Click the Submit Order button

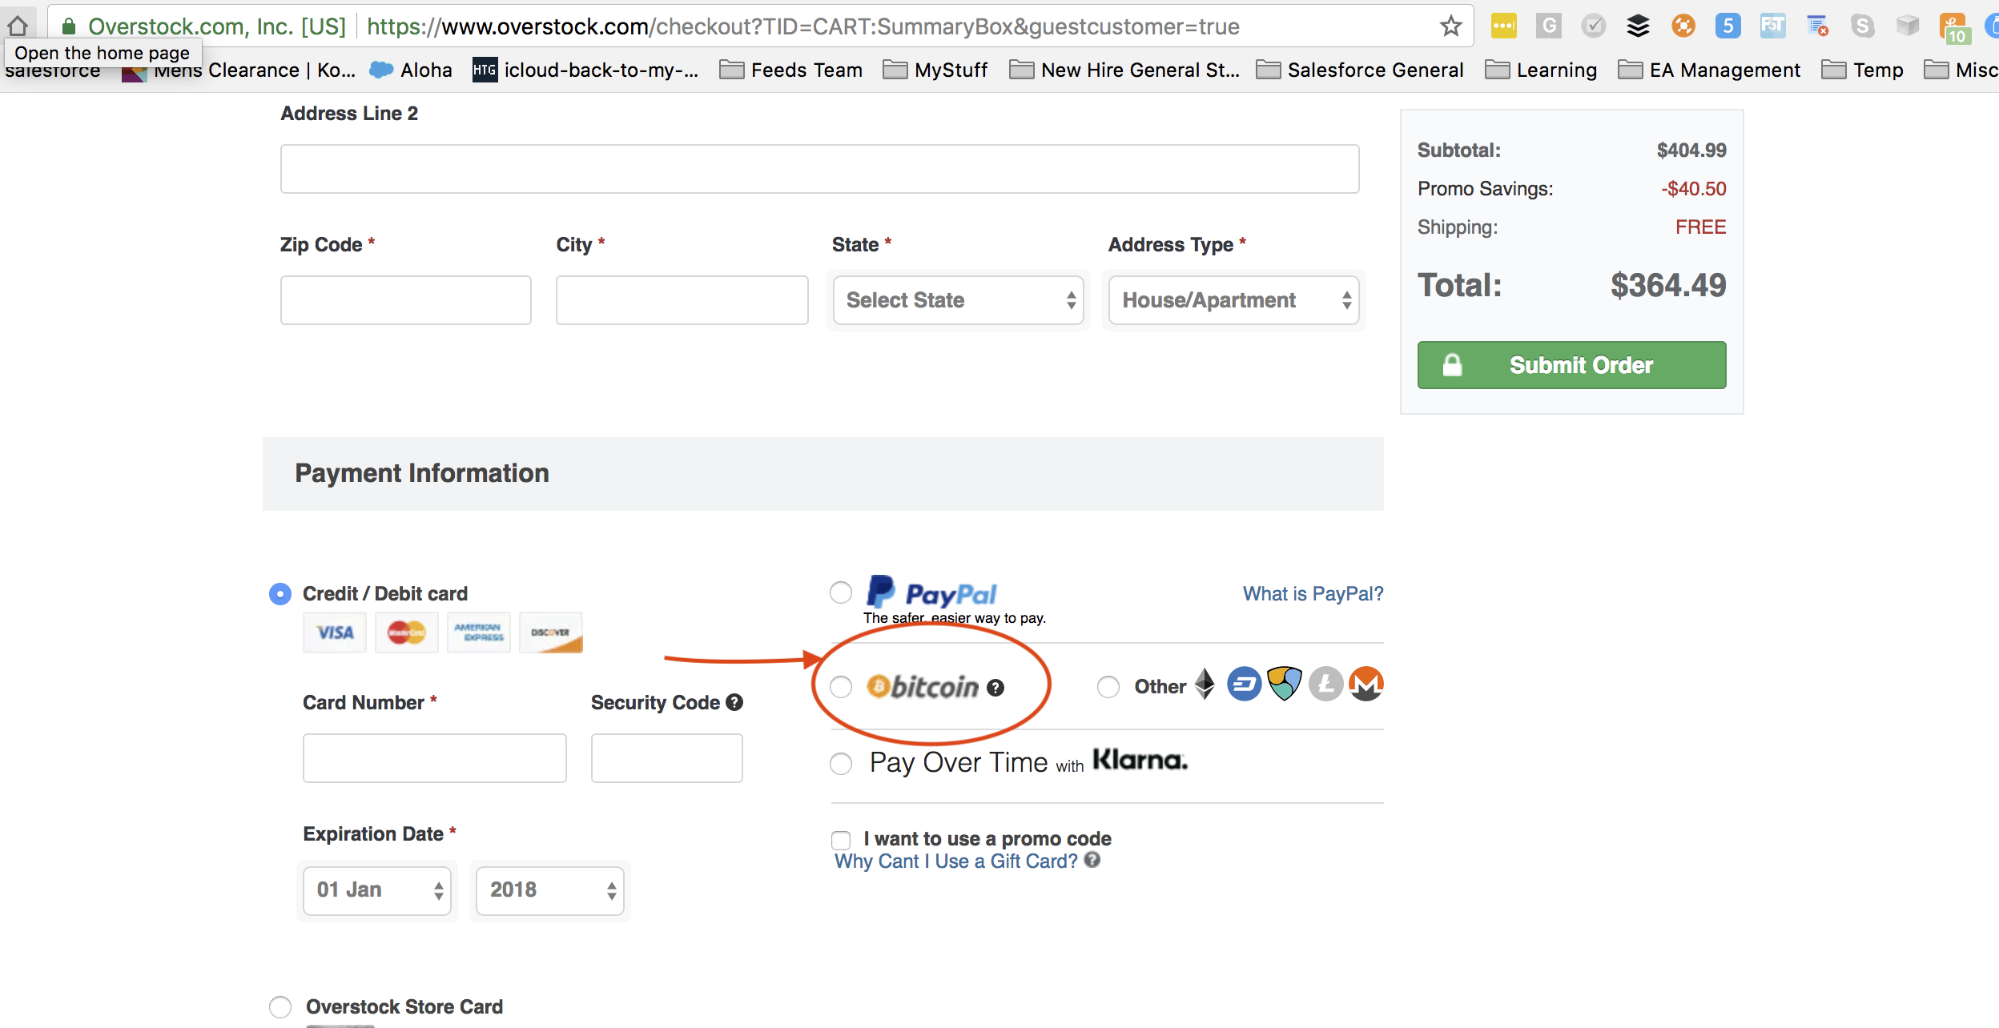pos(1571,365)
